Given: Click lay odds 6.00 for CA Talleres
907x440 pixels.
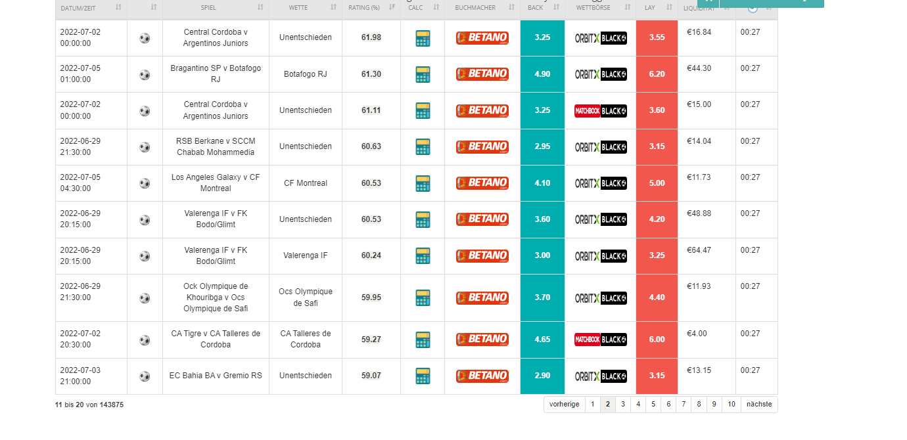Looking at the screenshot, I should [x=657, y=340].
